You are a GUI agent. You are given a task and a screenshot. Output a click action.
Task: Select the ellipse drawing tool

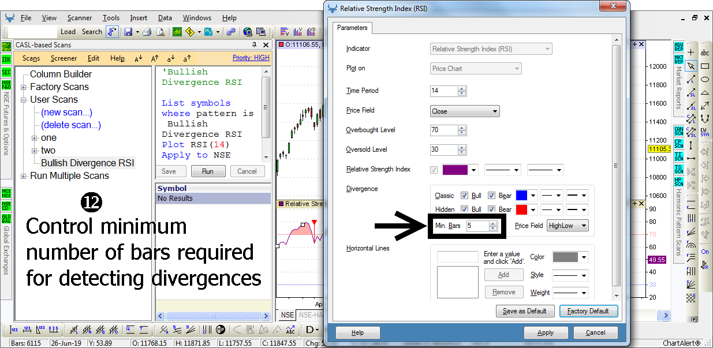(705, 79)
